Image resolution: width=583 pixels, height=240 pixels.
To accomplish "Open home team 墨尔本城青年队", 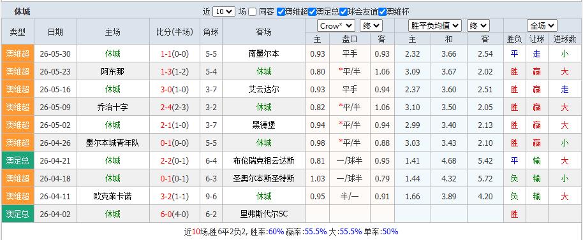I will (113, 143).
